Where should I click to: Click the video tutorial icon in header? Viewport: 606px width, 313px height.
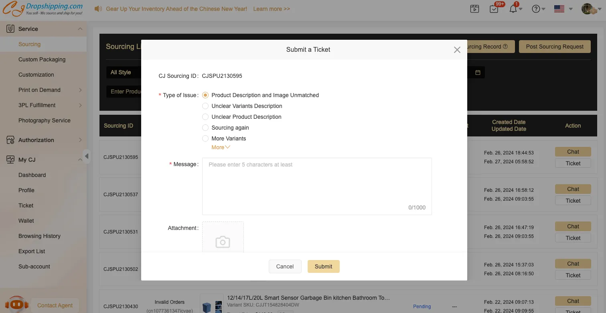coord(474,9)
